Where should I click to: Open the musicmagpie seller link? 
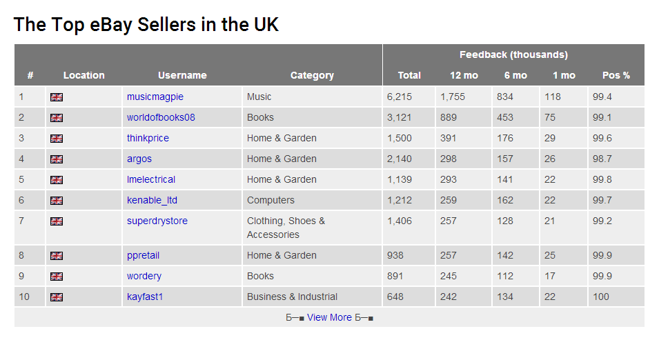[x=155, y=97]
